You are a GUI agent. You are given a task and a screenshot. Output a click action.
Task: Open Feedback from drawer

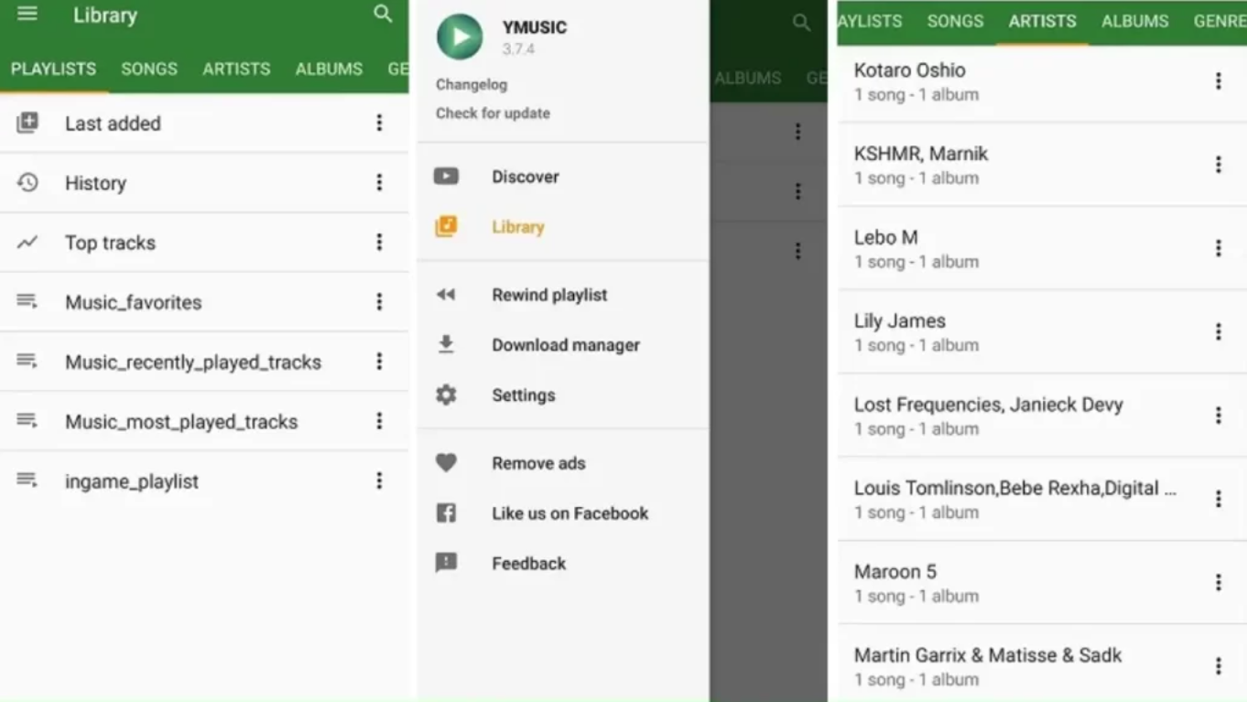click(528, 564)
